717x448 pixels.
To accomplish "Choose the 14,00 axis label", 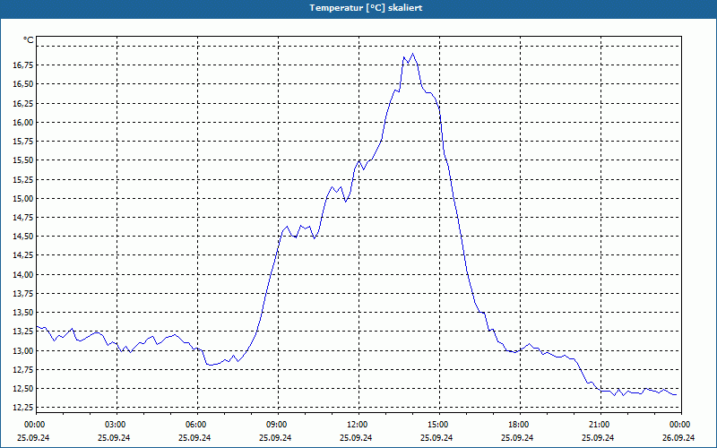I will (23, 275).
